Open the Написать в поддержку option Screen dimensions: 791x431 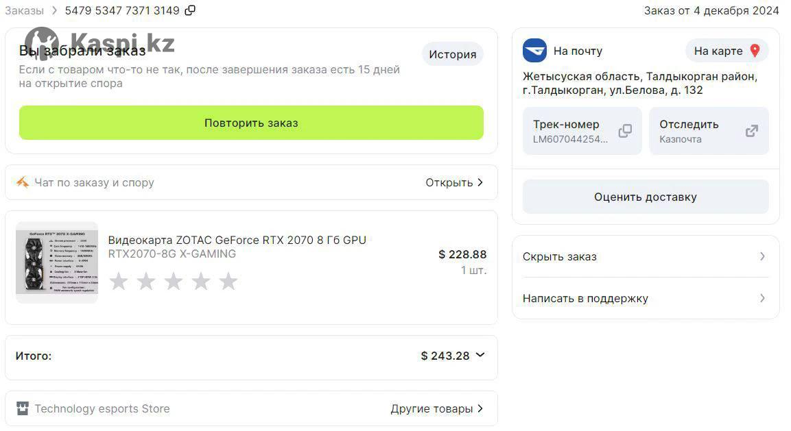pos(646,299)
